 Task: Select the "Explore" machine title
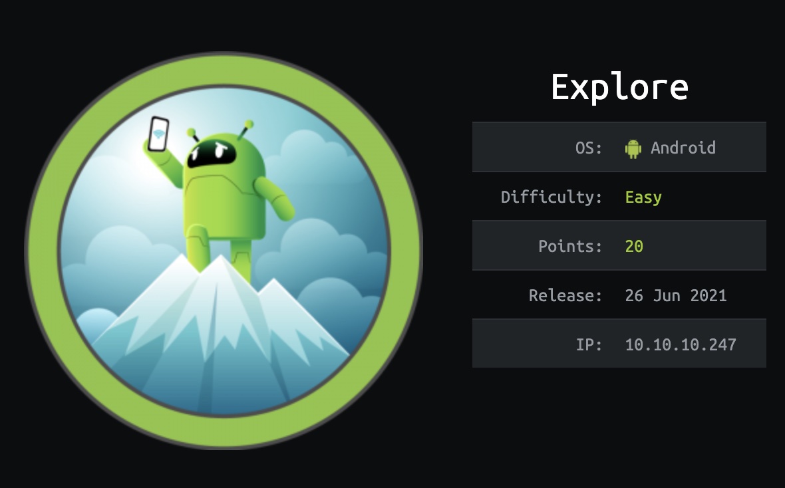619,87
